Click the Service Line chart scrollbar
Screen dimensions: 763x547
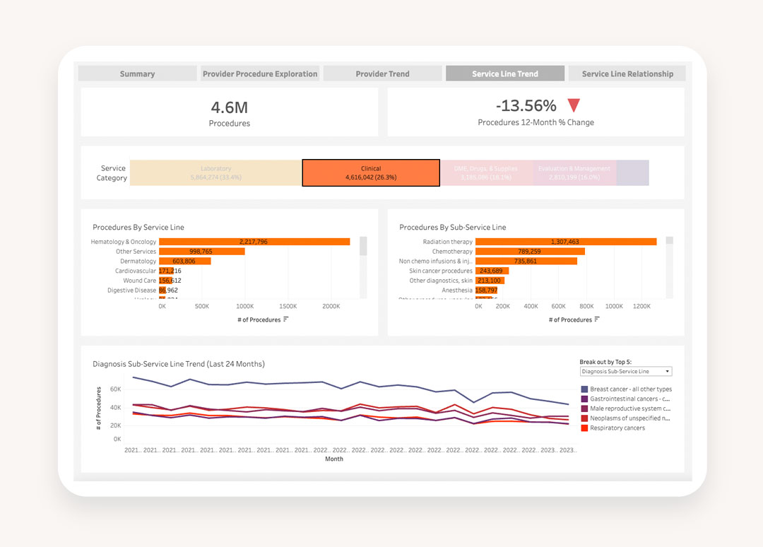click(x=363, y=246)
